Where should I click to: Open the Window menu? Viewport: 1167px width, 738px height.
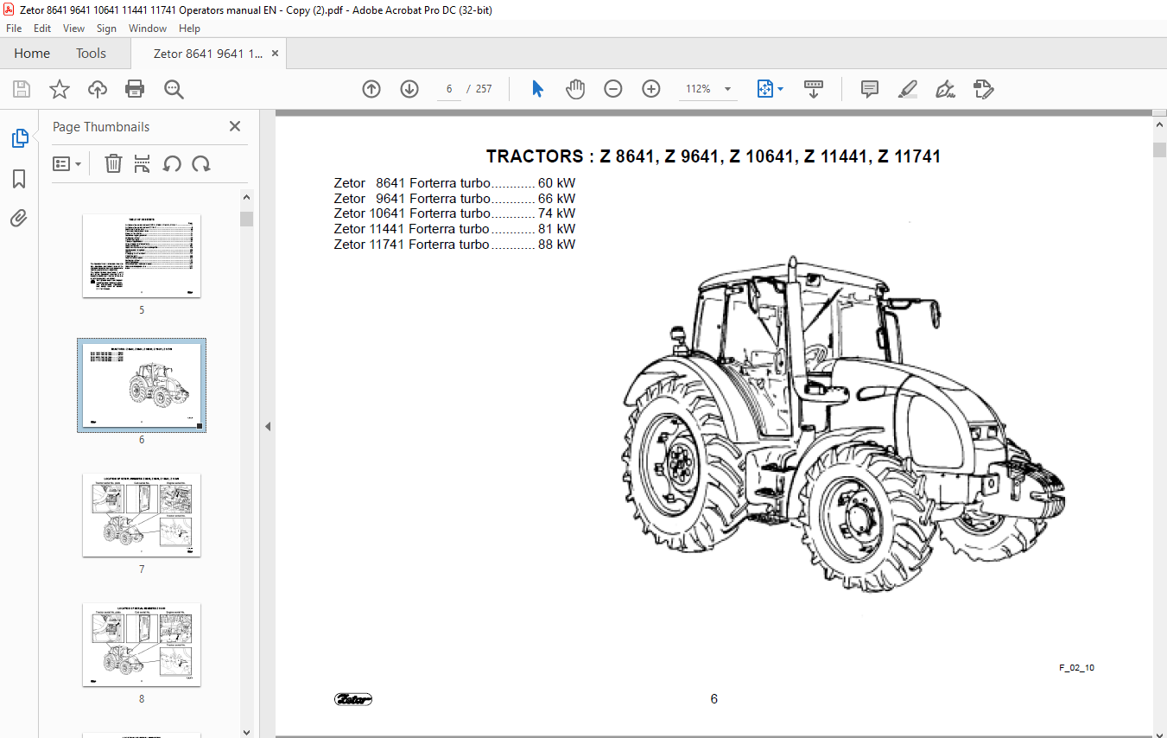(148, 29)
